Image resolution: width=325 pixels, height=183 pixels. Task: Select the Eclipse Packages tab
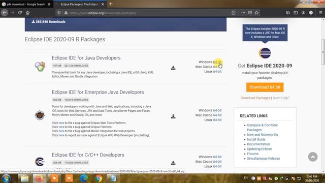pos(79,4)
